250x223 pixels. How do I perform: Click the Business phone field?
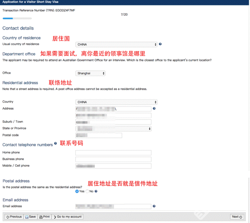(114, 159)
